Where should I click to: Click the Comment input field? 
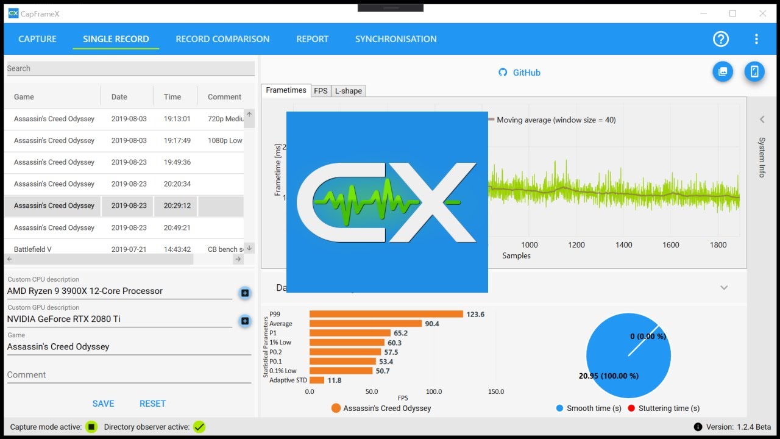point(129,375)
